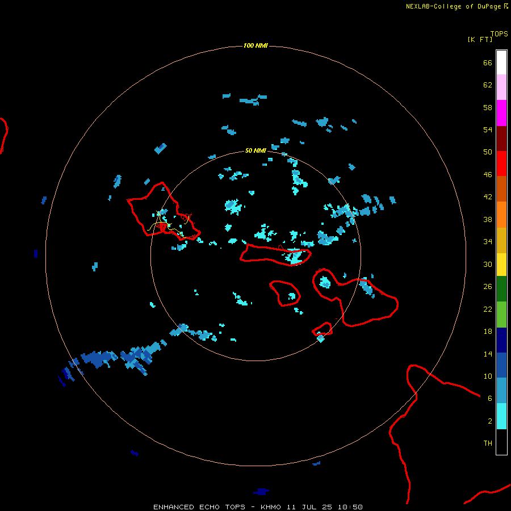Click the legend value 38
This screenshot has width=511, height=511.
[x=488, y=220]
